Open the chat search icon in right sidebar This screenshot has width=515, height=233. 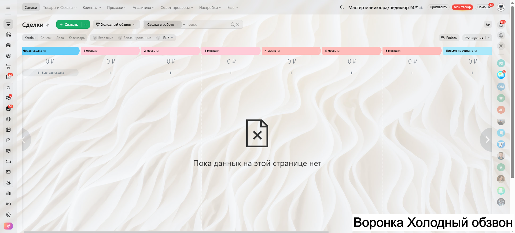501,46
